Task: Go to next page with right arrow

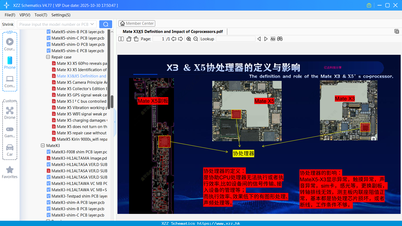Action: (x=181, y=39)
